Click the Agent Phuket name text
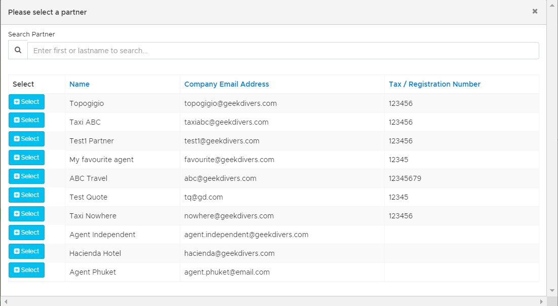 pos(93,272)
